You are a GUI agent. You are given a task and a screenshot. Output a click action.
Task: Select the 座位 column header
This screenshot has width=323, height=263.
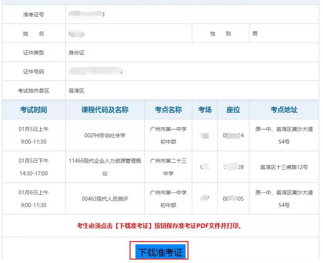(x=233, y=110)
